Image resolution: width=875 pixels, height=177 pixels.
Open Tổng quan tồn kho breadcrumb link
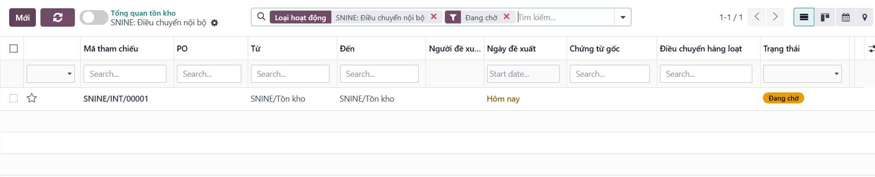[x=143, y=13]
